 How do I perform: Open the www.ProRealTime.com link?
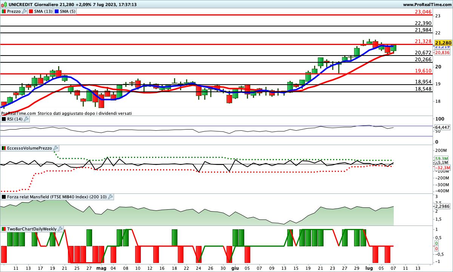[427, 5]
